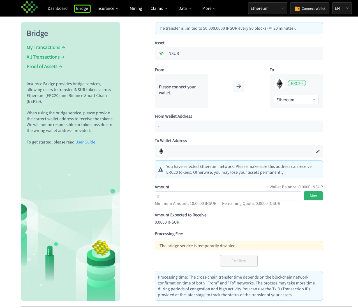Click the ERC20 badge
The image size is (358, 308).
pos(297,83)
